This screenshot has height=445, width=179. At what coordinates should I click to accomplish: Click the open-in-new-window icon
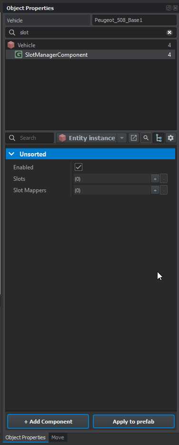tap(134, 138)
